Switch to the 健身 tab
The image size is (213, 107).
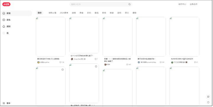click(134, 13)
